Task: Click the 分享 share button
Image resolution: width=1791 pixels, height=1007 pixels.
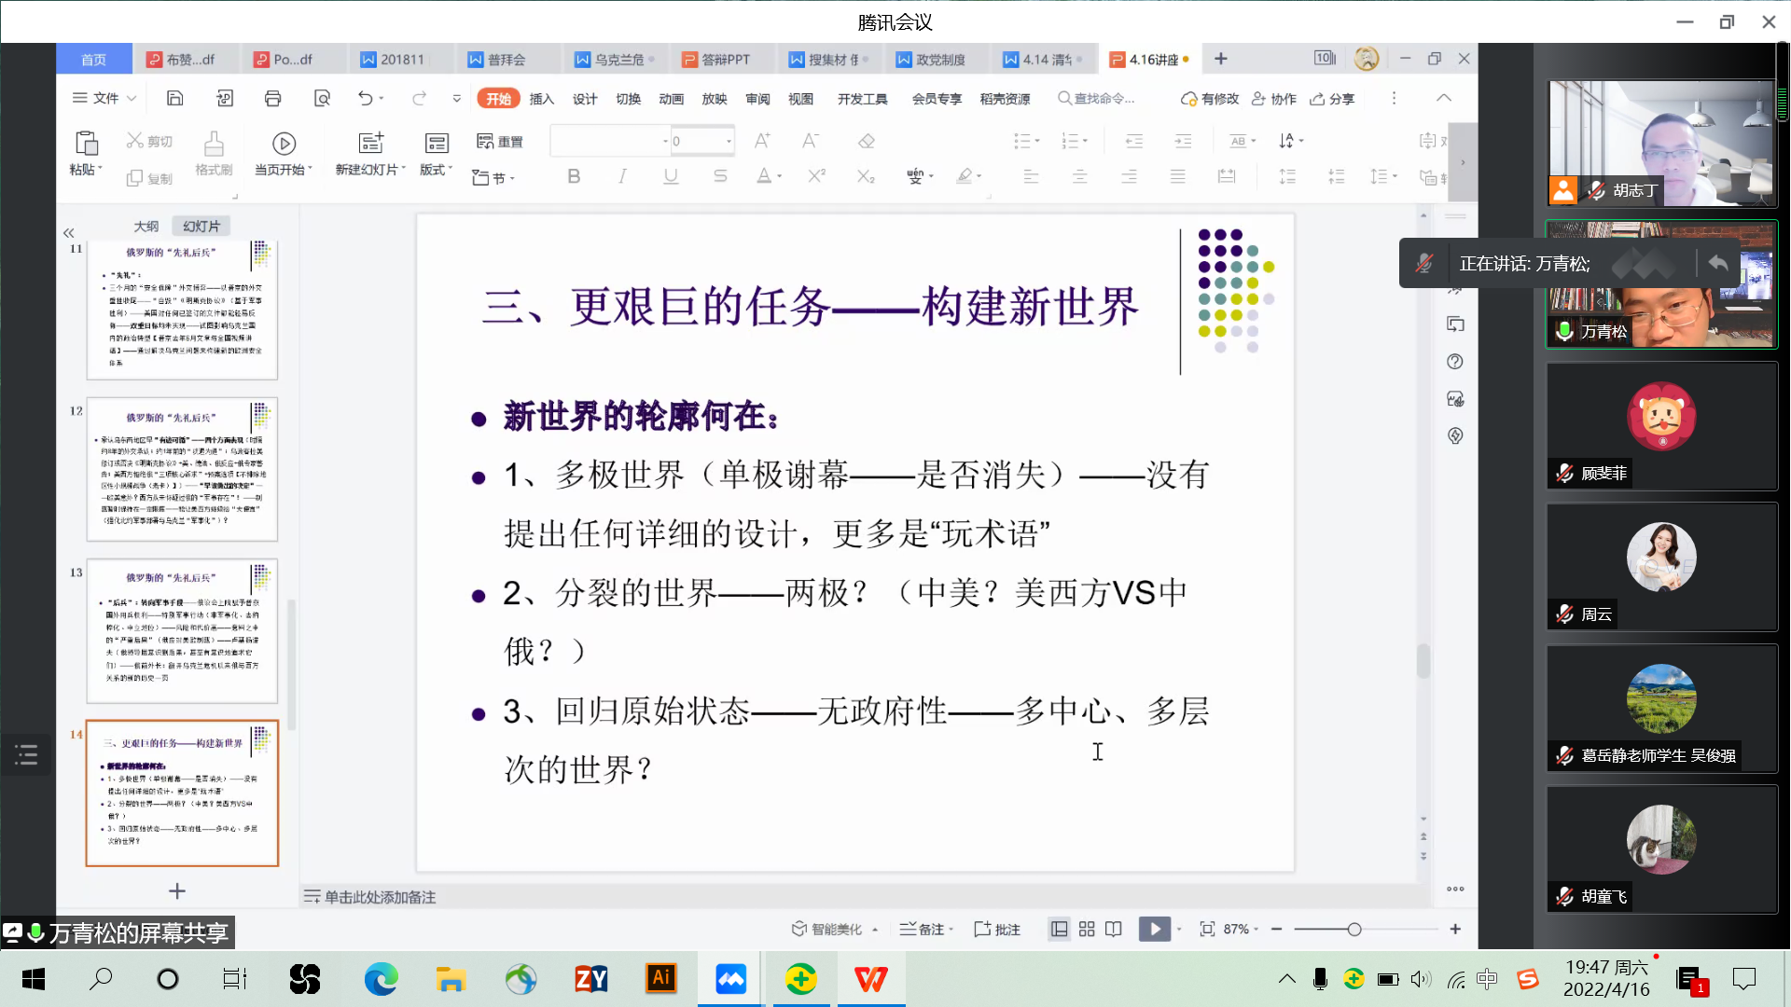Action: [1333, 99]
